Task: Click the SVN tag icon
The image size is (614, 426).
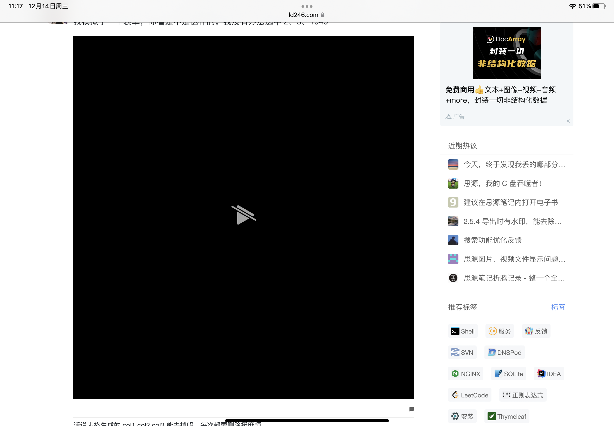Action: click(455, 352)
